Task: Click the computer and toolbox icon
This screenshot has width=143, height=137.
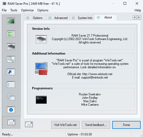Action: (41, 68)
